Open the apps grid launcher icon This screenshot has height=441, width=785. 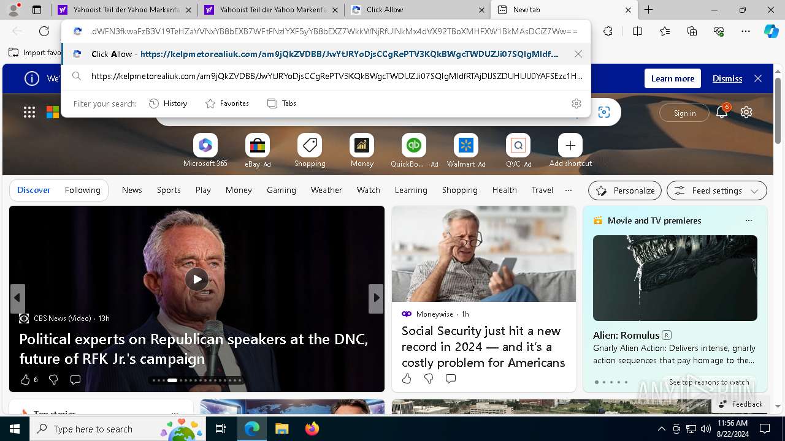pyautogui.click(x=29, y=112)
